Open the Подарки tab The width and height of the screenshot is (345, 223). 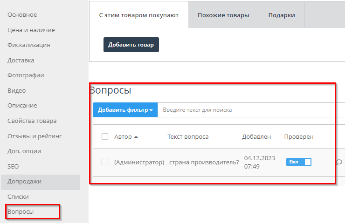pyautogui.click(x=281, y=15)
